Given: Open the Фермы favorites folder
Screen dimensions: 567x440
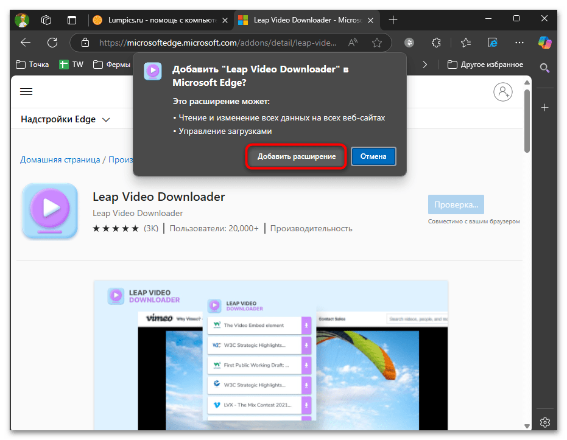Looking at the screenshot, I should 112,65.
